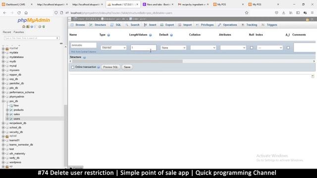Click the column Name input field
This screenshot has width=317, height=178.
click(x=84, y=45)
